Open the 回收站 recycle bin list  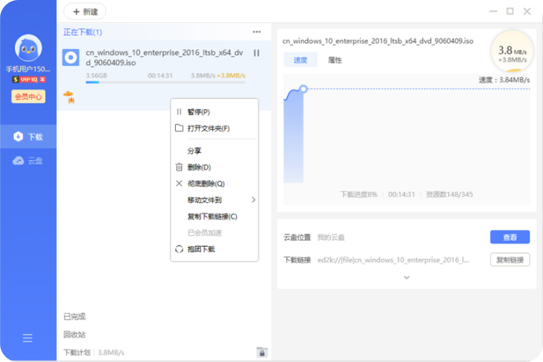tap(74, 335)
